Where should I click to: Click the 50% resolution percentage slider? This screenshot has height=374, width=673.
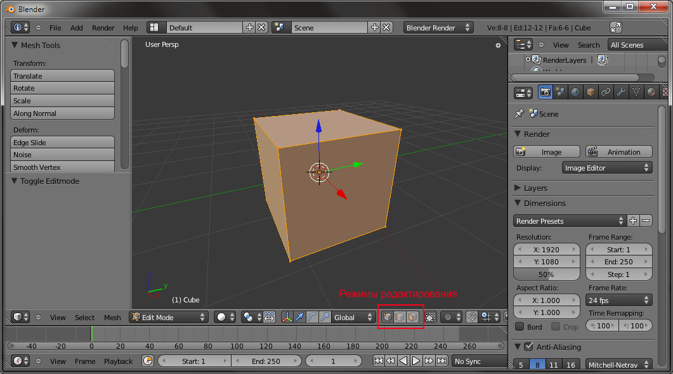[x=546, y=274]
